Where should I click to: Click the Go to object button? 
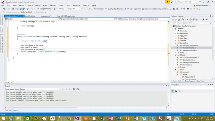pos(26,12)
